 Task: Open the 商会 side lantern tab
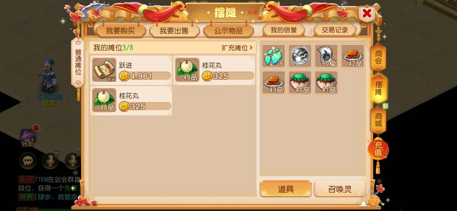point(378,58)
